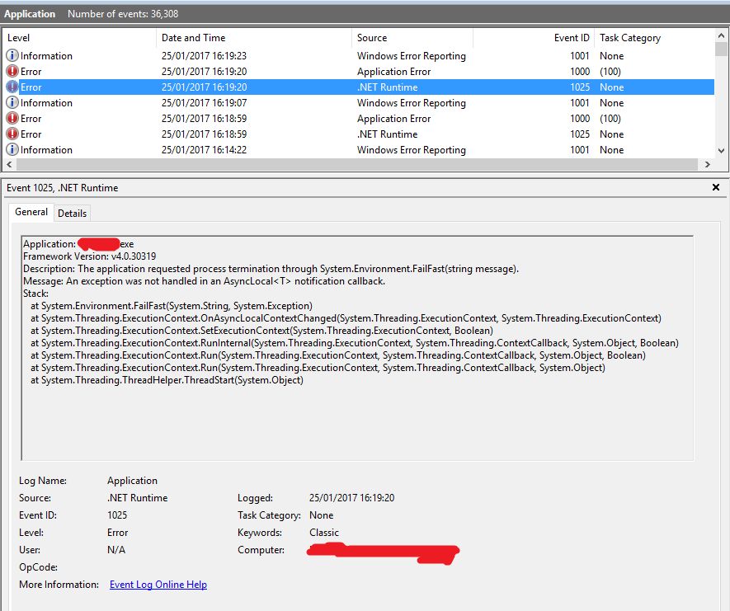Click the AsyncLocal<T> exception Message line
This screenshot has height=611, width=730.
coord(204,281)
